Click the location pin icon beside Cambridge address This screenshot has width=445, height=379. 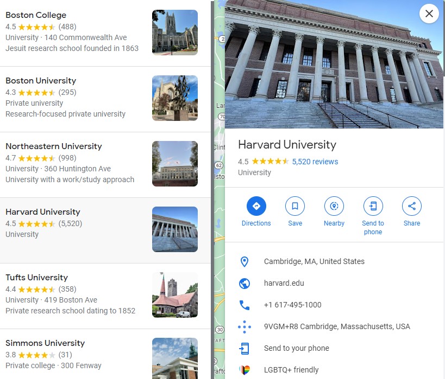coord(245,261)
